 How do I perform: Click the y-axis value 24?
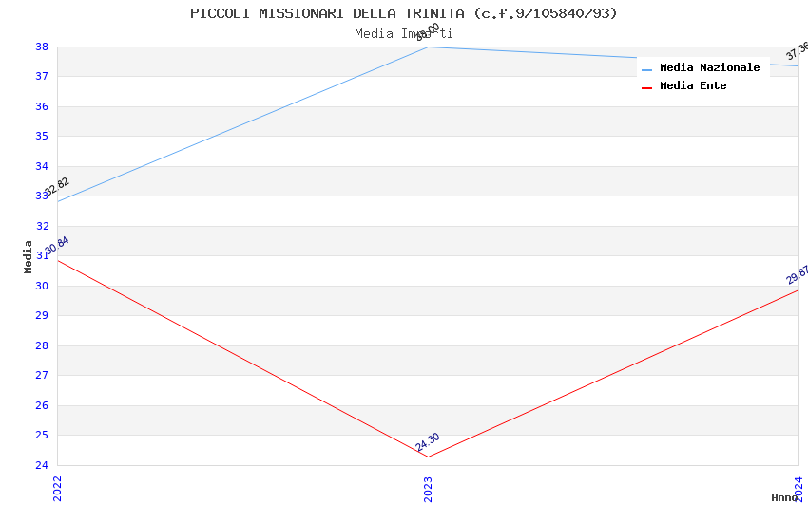(42, 465)
